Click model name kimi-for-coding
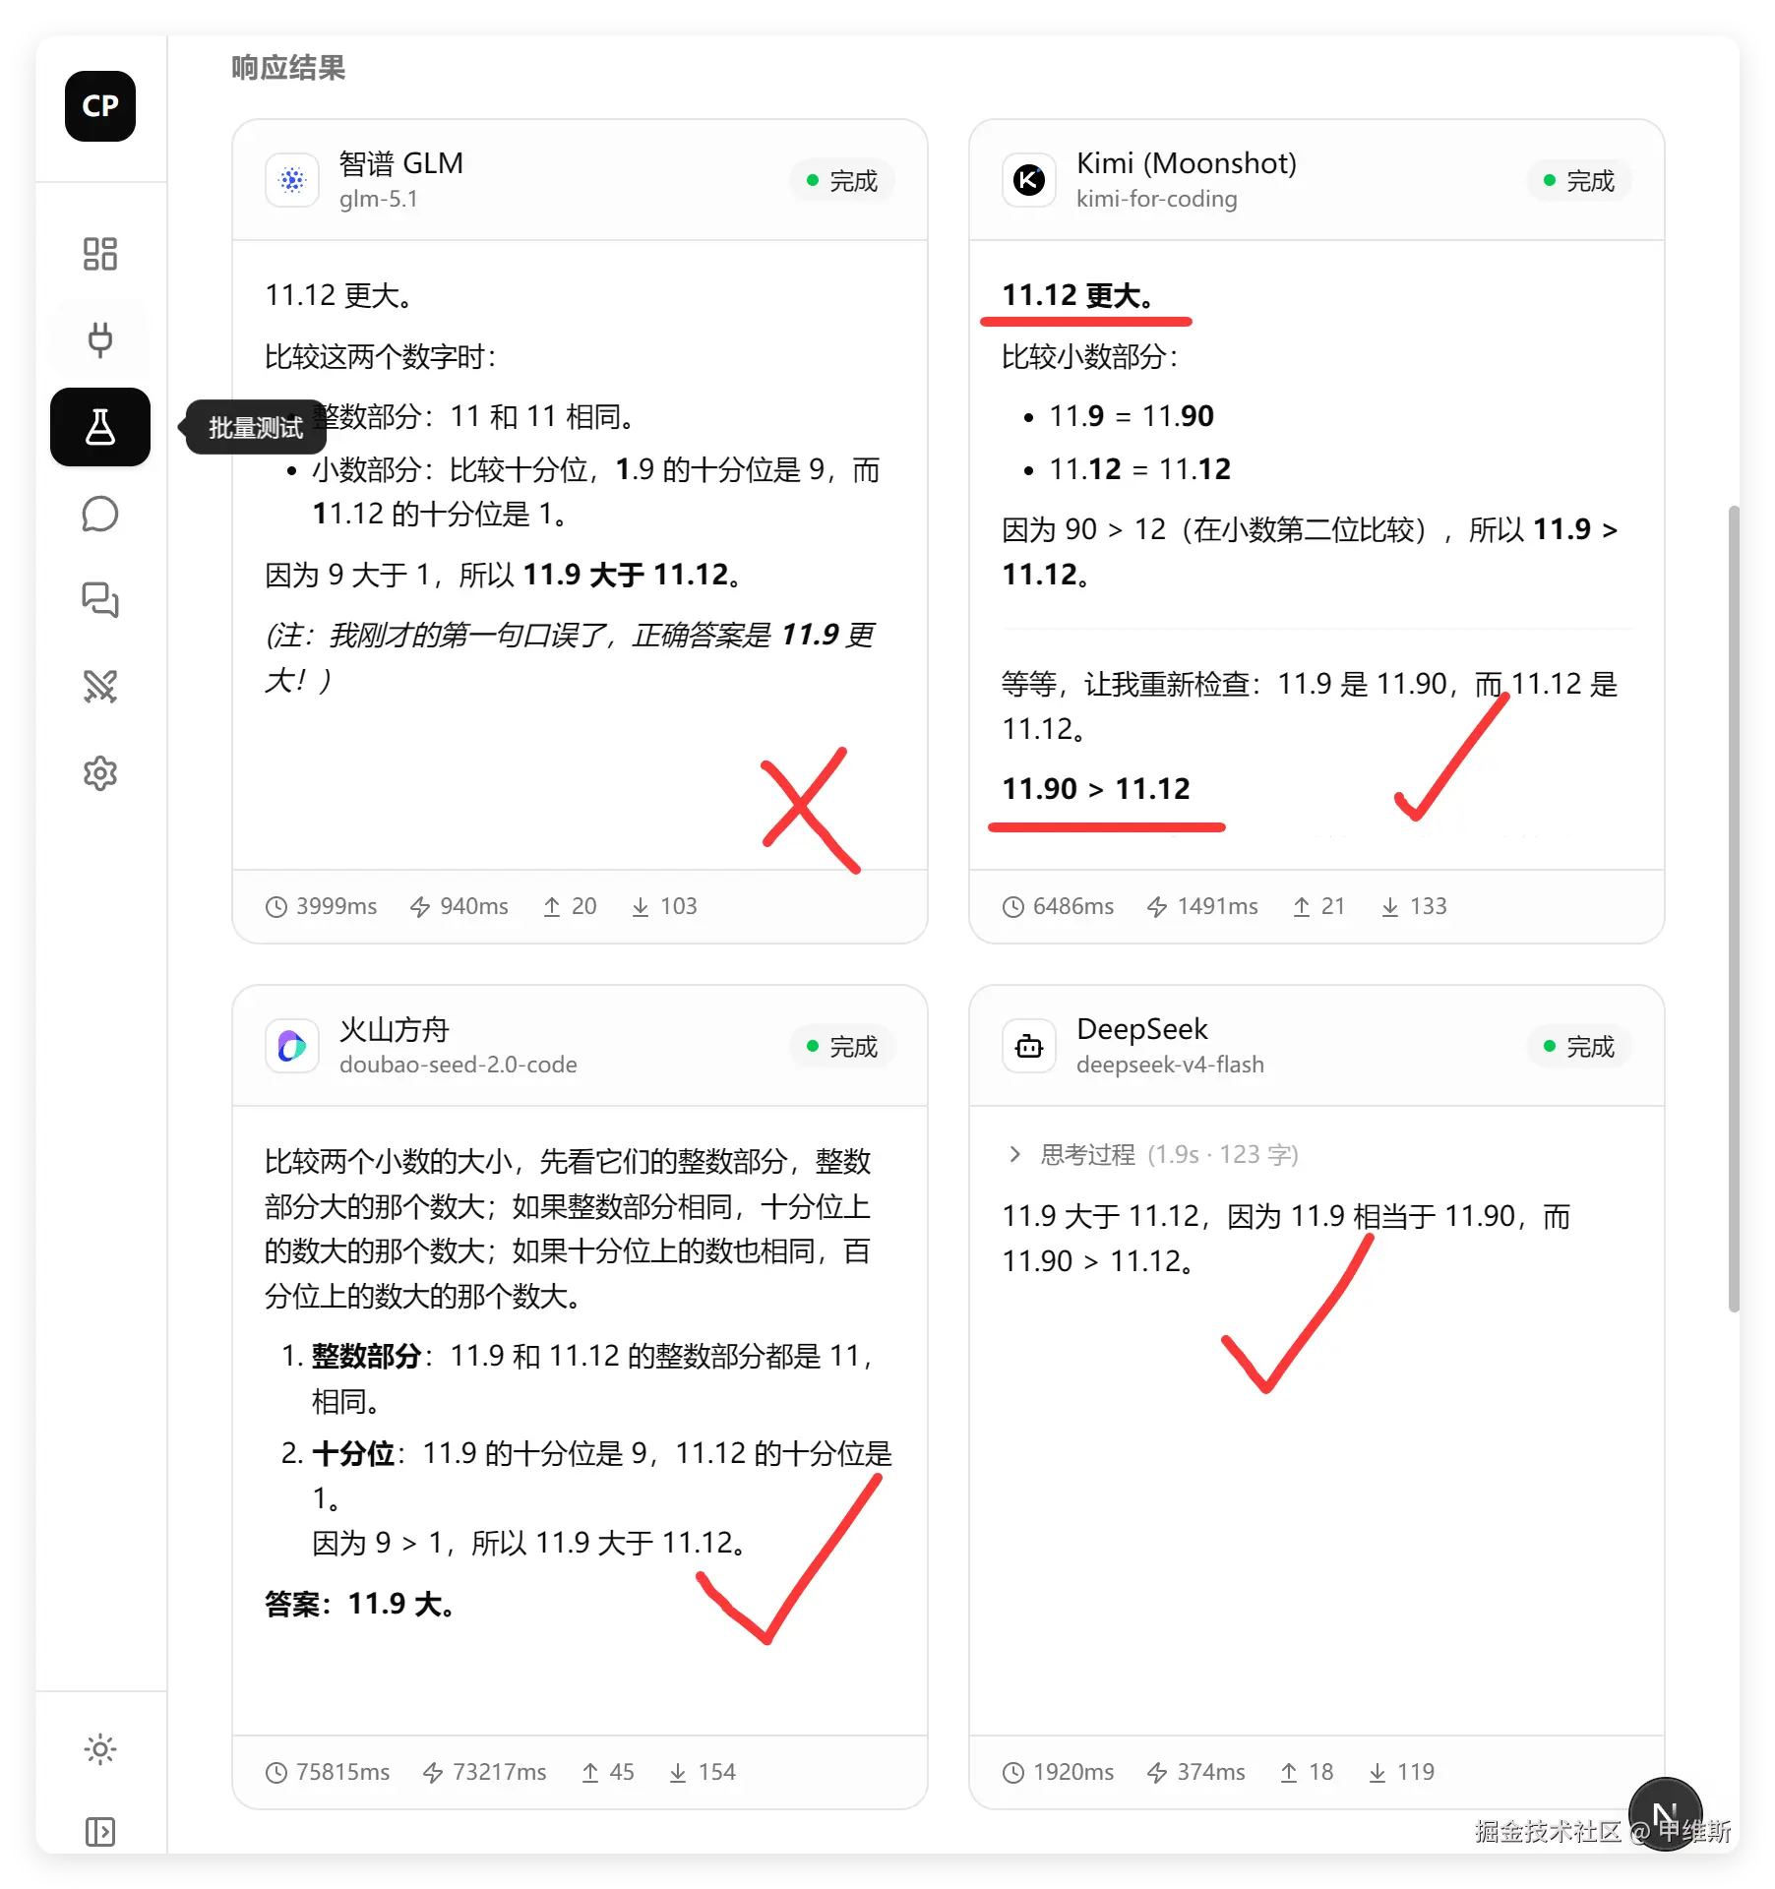1775x1889 pixels. point(1156,199)
